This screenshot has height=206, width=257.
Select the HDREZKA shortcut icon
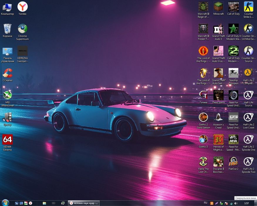(x=22, y=55)
